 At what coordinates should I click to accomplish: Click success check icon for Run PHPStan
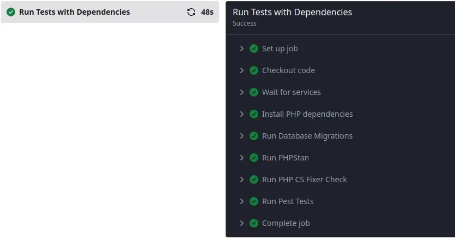coord(254,158)
